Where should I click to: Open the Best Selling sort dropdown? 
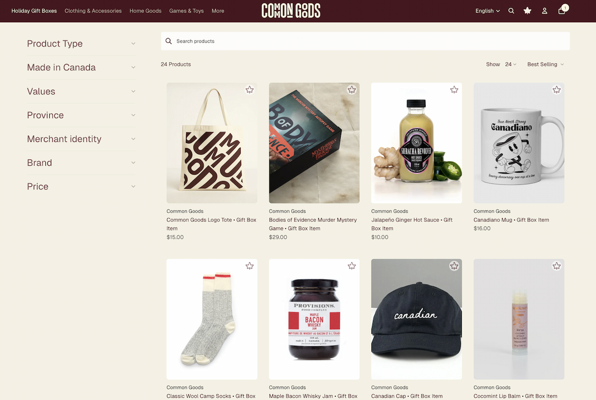546,64
